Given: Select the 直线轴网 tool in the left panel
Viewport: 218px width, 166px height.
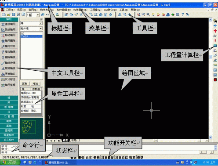Looking at the screenshot, I should tap(8, 24).
